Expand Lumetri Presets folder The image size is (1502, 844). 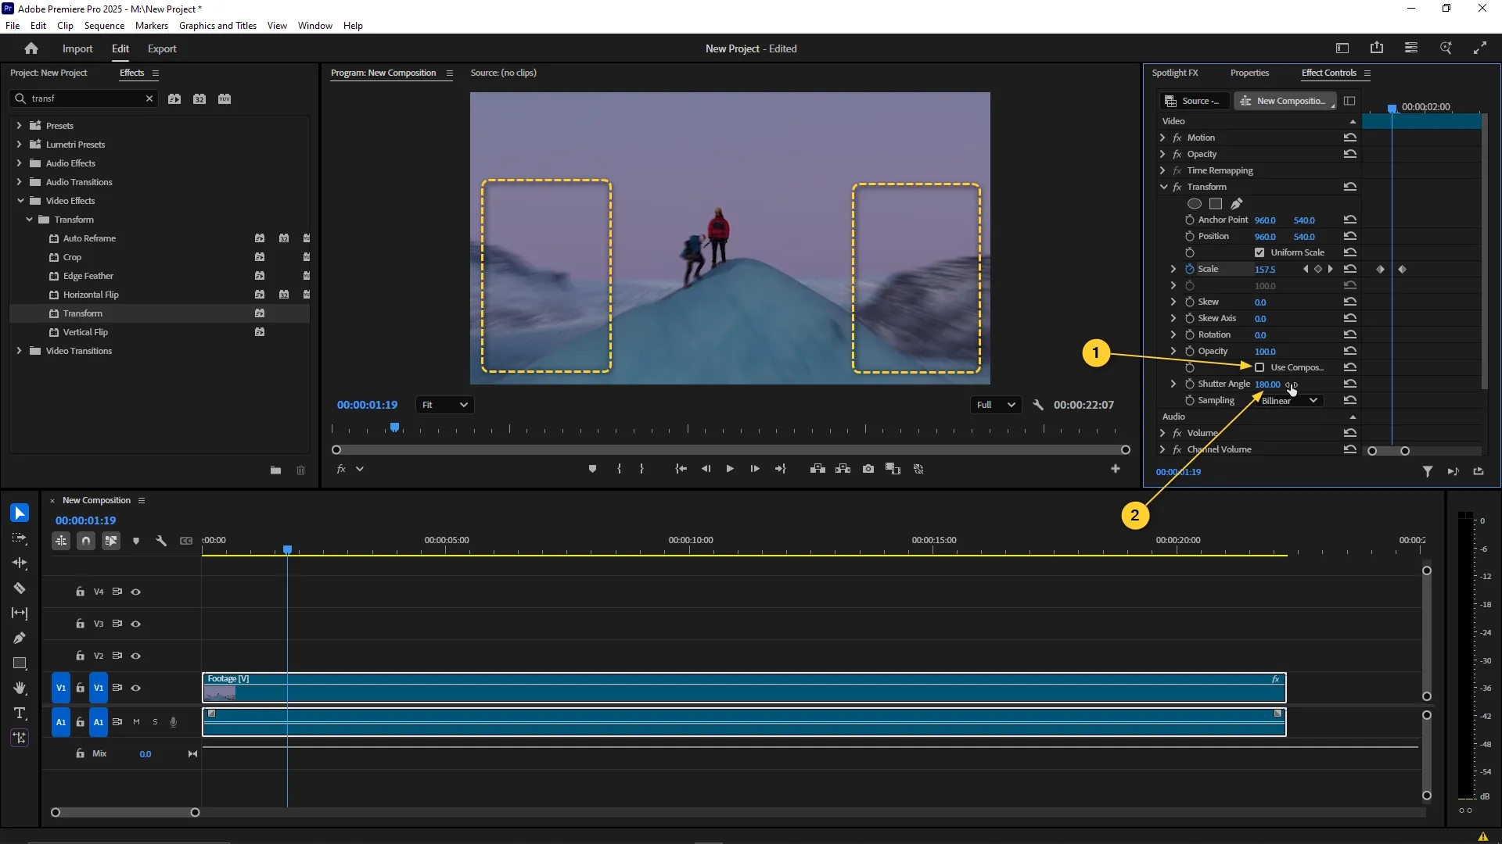point(20,145)
